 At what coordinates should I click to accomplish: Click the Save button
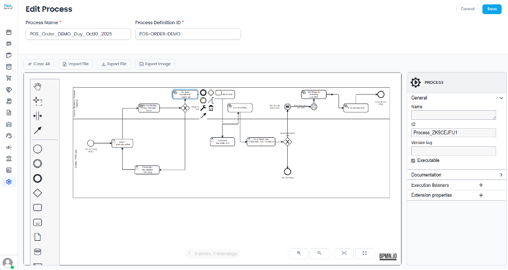491,9
